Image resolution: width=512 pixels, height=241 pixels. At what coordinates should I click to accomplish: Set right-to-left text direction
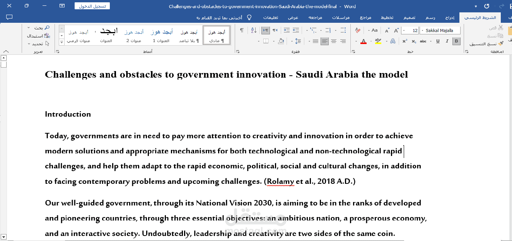(x=275, y=30)
